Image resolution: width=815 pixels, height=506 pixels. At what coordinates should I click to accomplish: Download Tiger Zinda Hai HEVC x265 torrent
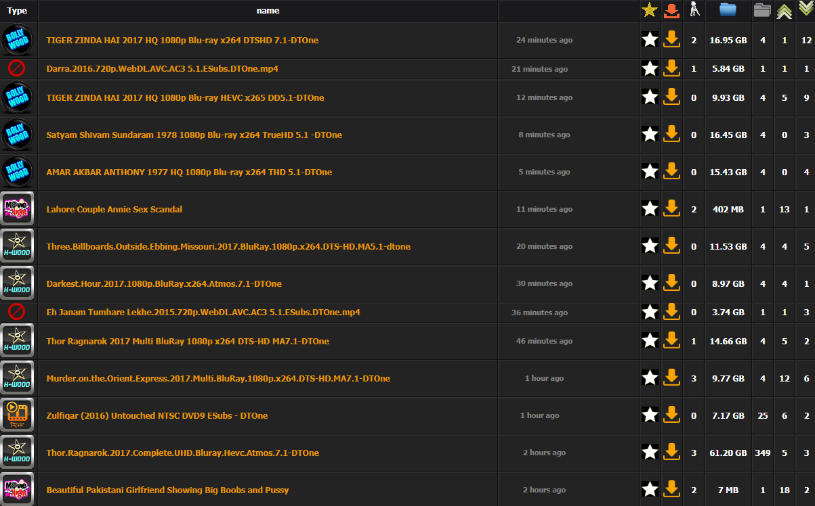(671, 97)
